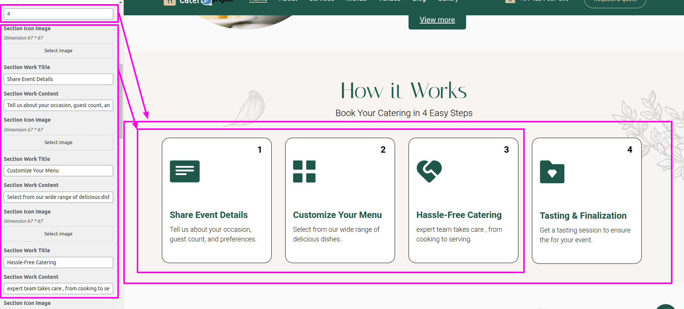Click the How it Works heading

[x=404, y=91]
